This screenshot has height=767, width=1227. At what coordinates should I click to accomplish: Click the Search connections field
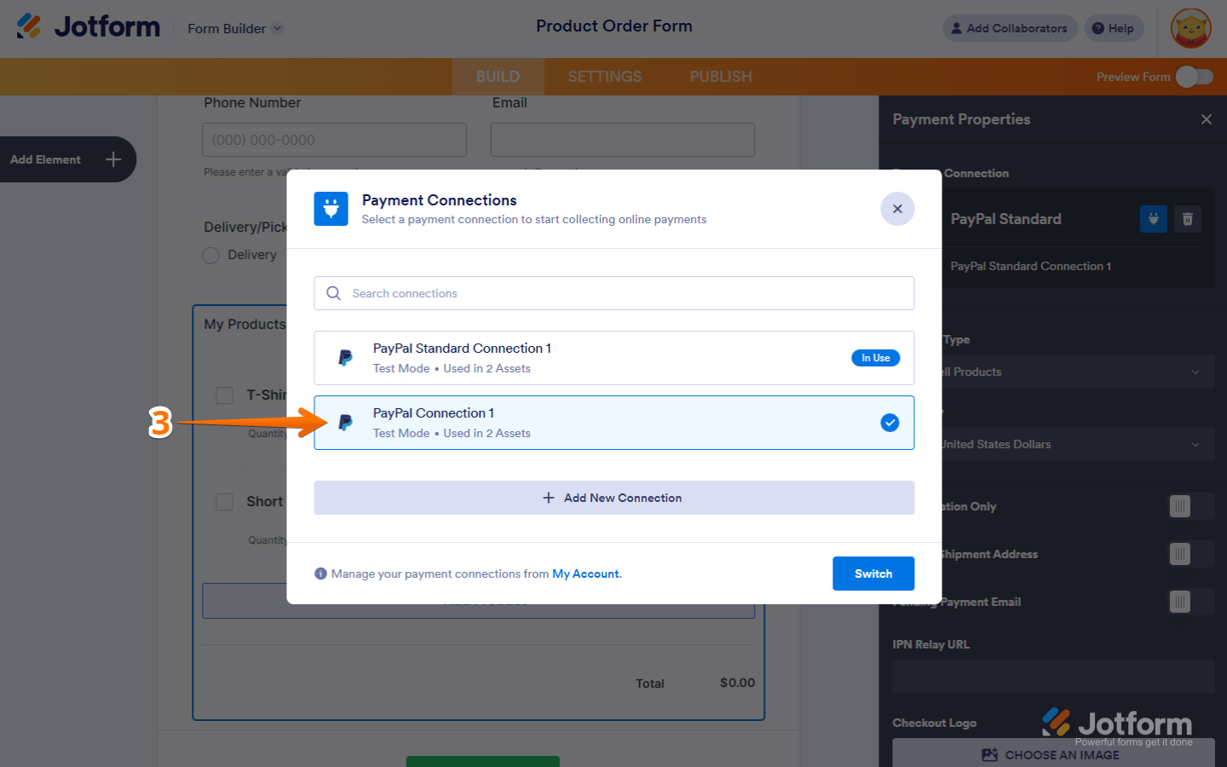(613, 293)
